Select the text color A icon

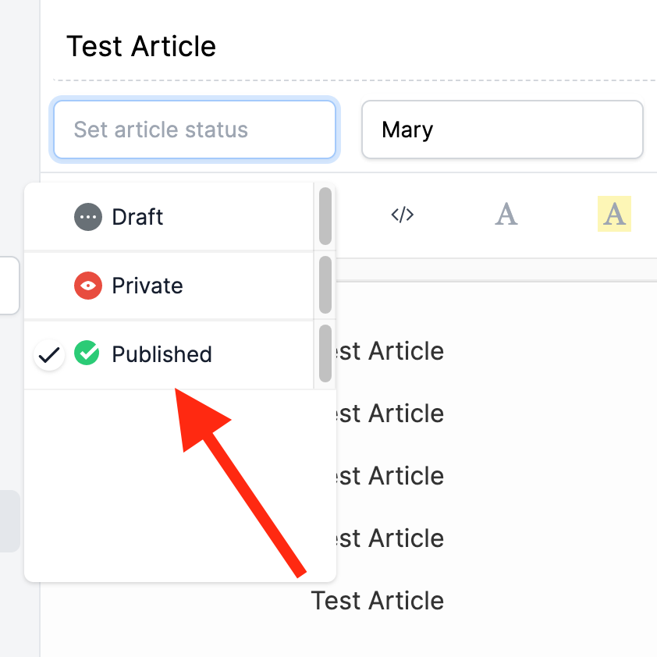pyautogui.click(x=506, y=214)
